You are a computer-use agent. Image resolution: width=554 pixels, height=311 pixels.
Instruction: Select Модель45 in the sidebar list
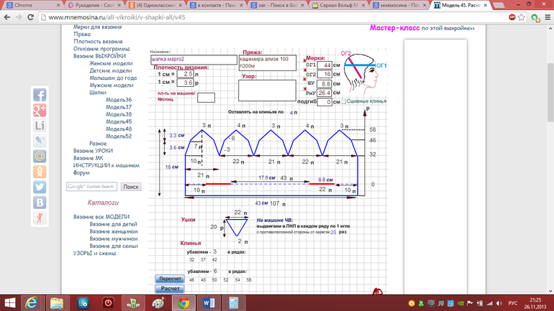[x=119, y=121]
